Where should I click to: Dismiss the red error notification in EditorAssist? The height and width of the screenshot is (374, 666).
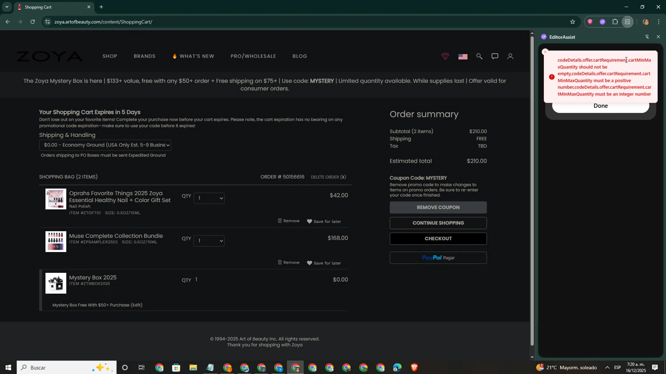(545, 52)
